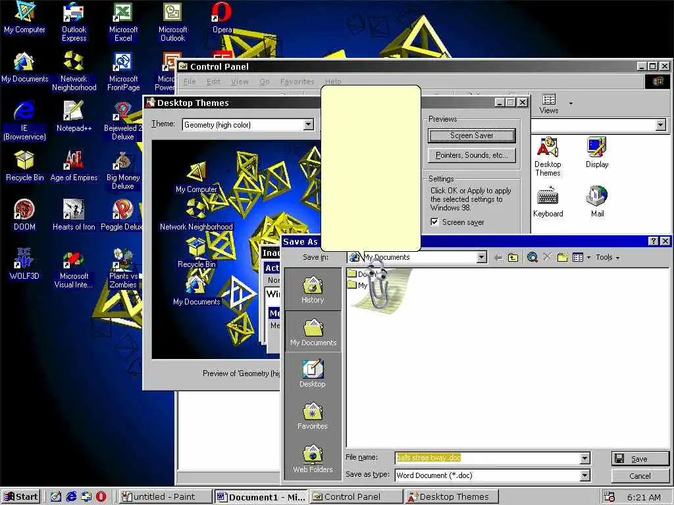Toggle Screen saver checkbox in Desktop Themes
674x505 pixels.
point(434,222)
